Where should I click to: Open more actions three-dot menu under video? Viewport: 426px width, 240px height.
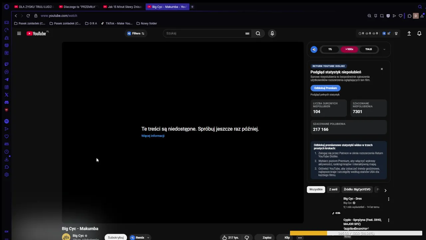pyautogui.click(x=300, y=238)
